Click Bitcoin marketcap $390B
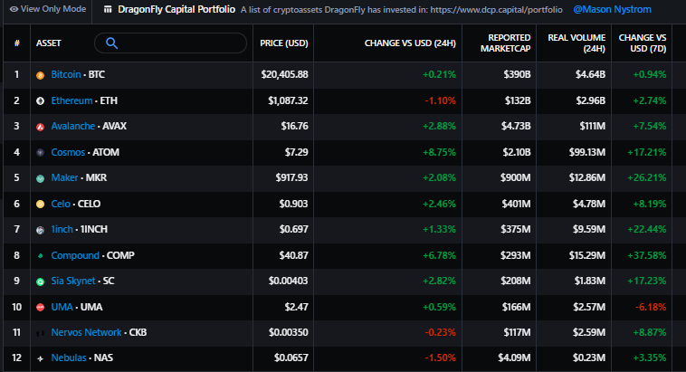 coord(517,74)
